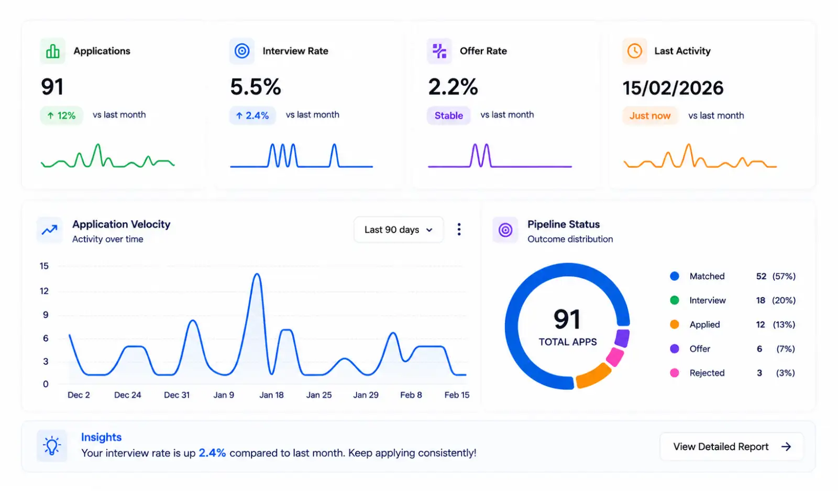
Task: Click the Interview legend label
Action: coord(708,300)
